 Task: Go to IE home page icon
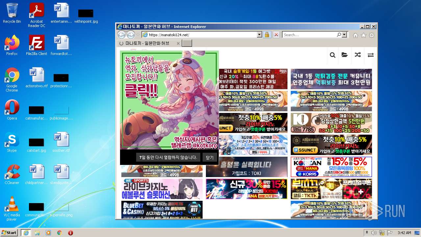[x=356, y=35]
